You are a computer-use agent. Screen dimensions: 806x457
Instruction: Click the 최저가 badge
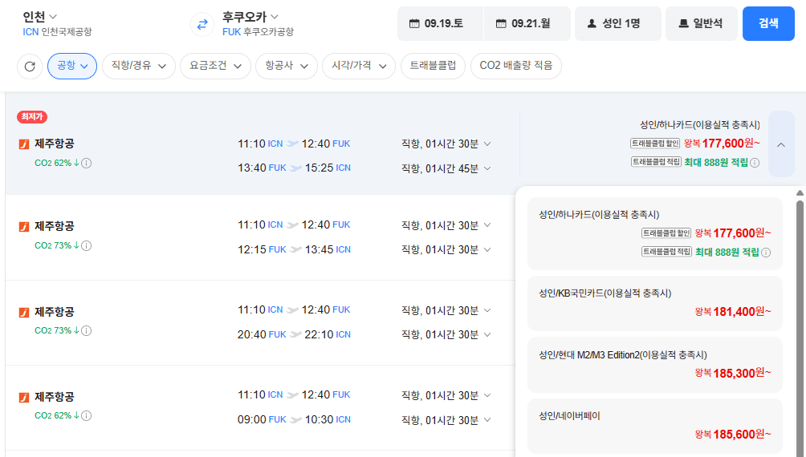32,117
